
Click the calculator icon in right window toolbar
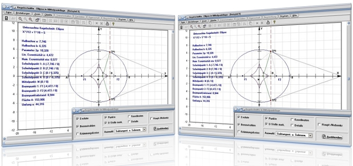[182, 27]
